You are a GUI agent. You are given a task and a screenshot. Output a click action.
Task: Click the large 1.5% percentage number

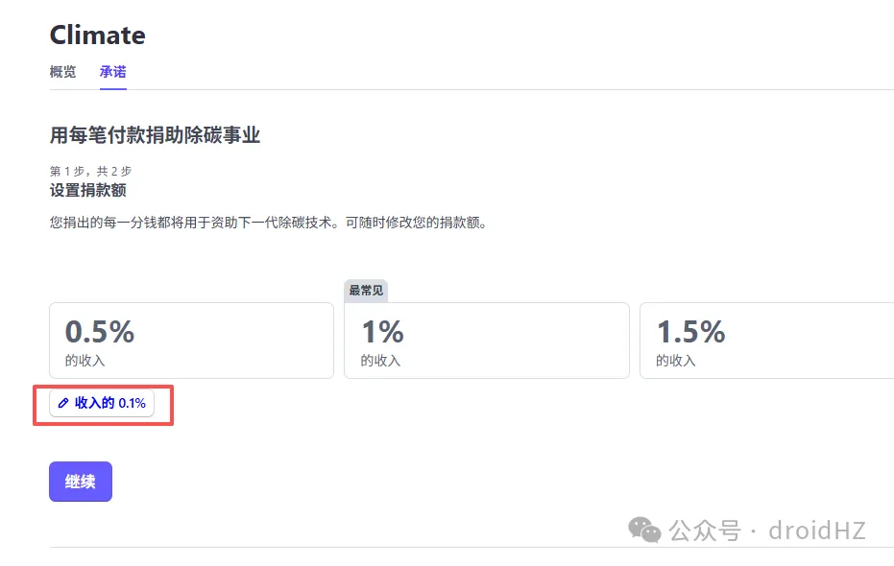(690, 332)
